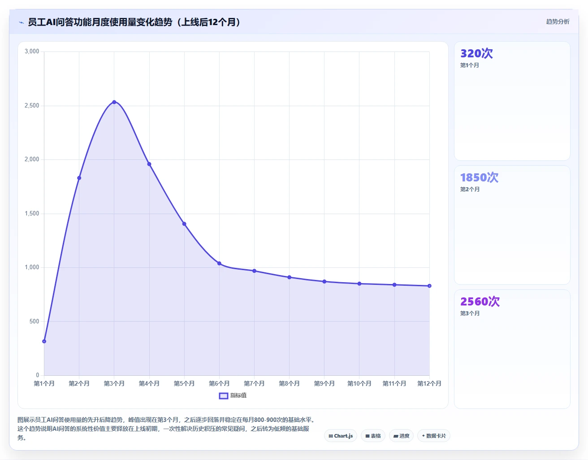Click the 320次 value card
Viewport: 588px width, 460px height.
(512, 101)
